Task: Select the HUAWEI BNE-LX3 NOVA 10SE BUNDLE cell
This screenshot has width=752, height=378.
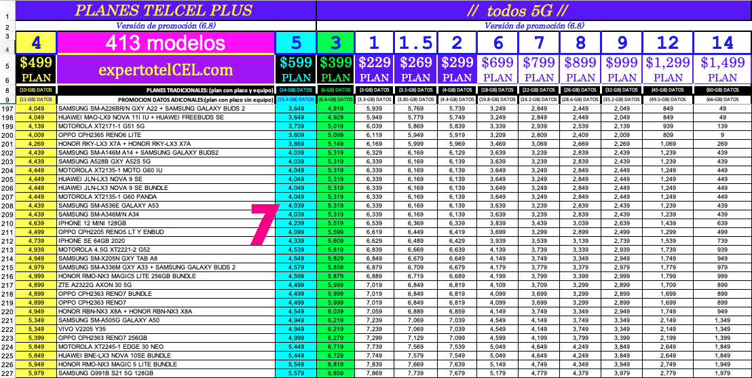Action: click(x=166, y=356)
